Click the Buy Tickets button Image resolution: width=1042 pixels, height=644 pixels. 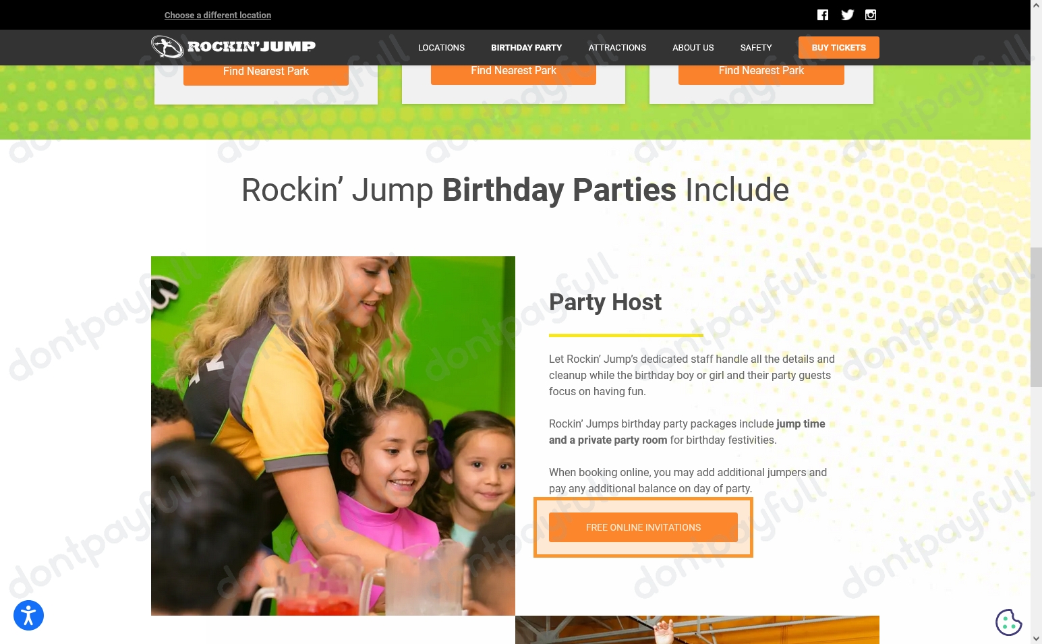point(838,48)
